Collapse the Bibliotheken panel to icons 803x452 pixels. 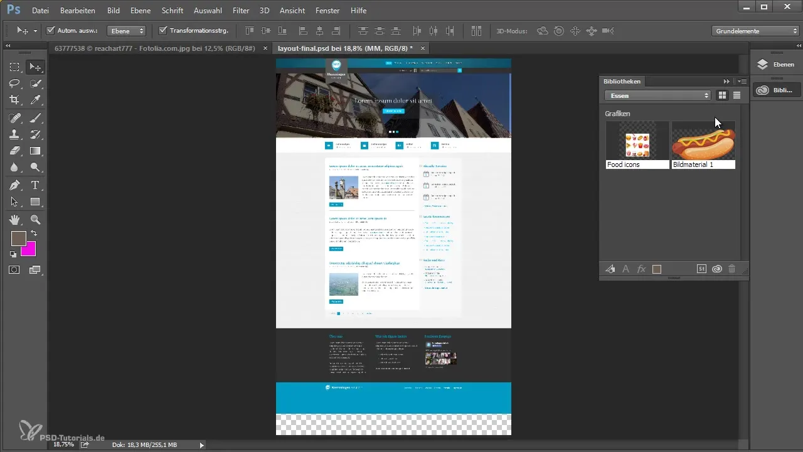click(x=726, y=81)
